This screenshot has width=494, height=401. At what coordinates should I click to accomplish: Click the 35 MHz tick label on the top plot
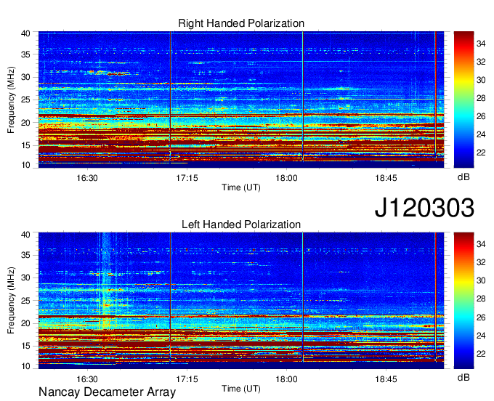25,54
